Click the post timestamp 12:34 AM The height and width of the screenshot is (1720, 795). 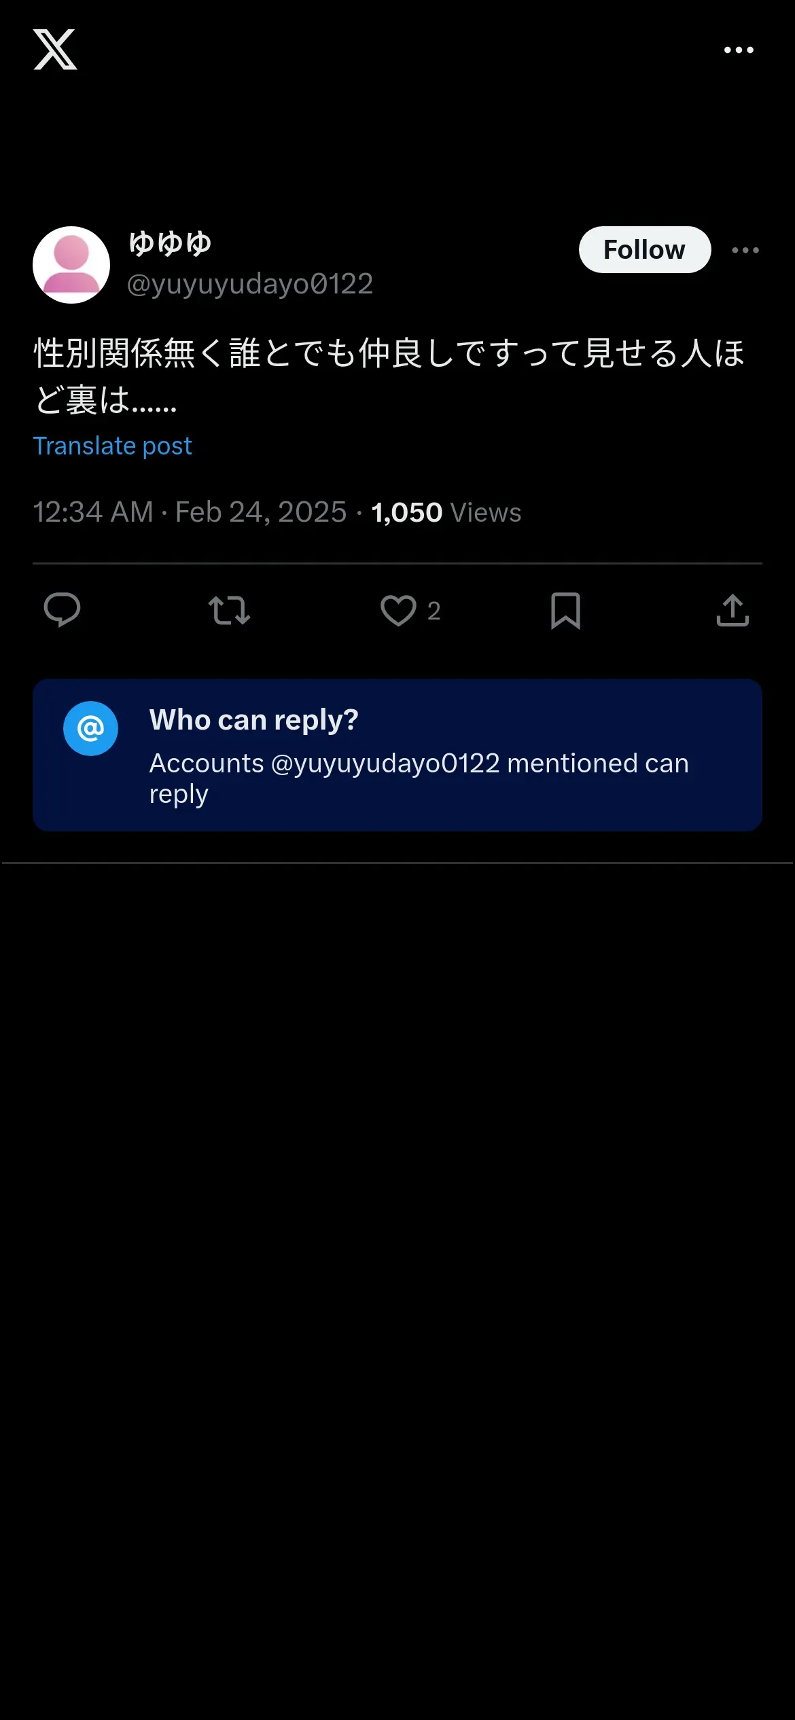93,512
